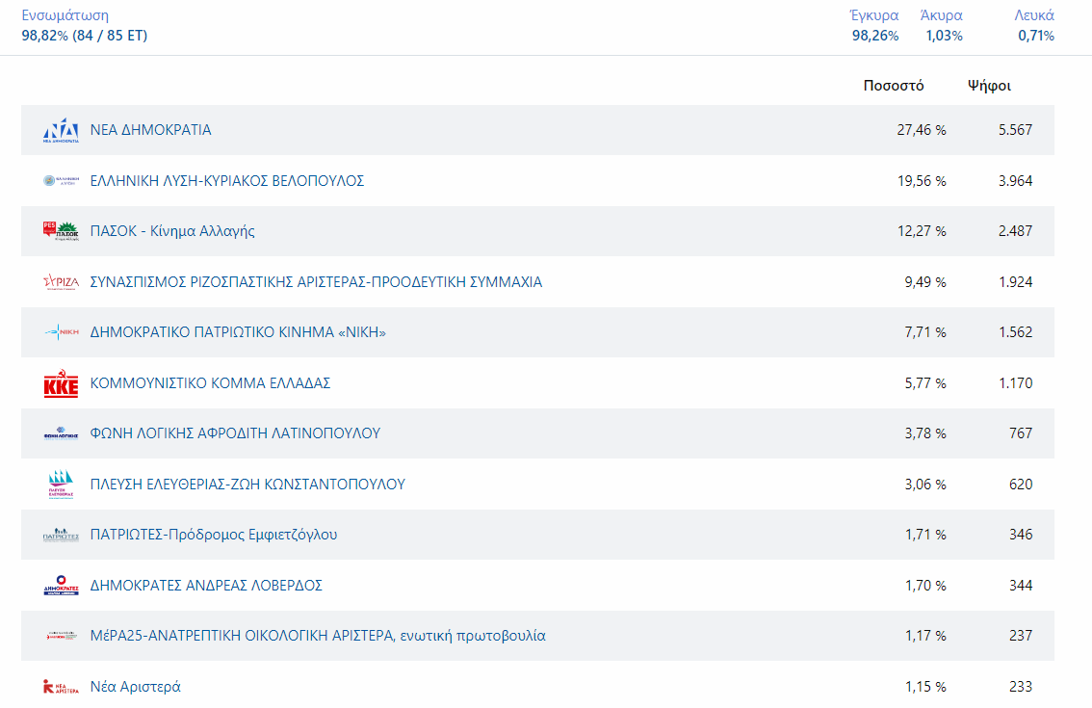Click the 5.567 votes cell
Image resolution: width=1092 pixels, height=708 pixels.
tap(1015, 130)
